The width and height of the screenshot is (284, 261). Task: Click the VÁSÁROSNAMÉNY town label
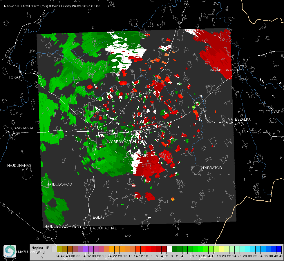226,70
